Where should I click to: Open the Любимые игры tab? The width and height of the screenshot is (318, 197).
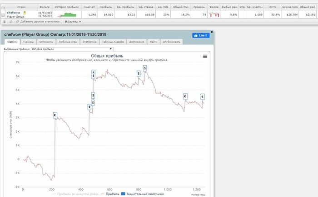[68, 42]
